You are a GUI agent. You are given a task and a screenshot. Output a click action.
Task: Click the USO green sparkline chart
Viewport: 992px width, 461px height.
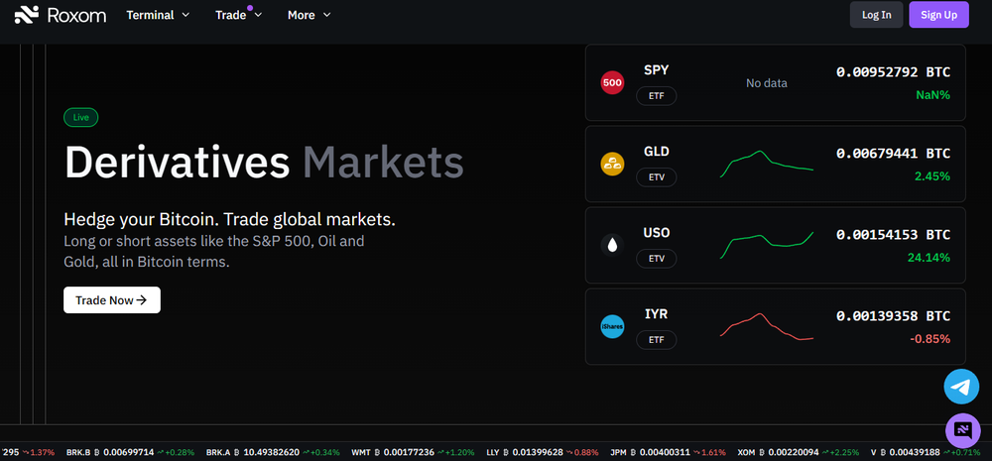pos(767,245)
